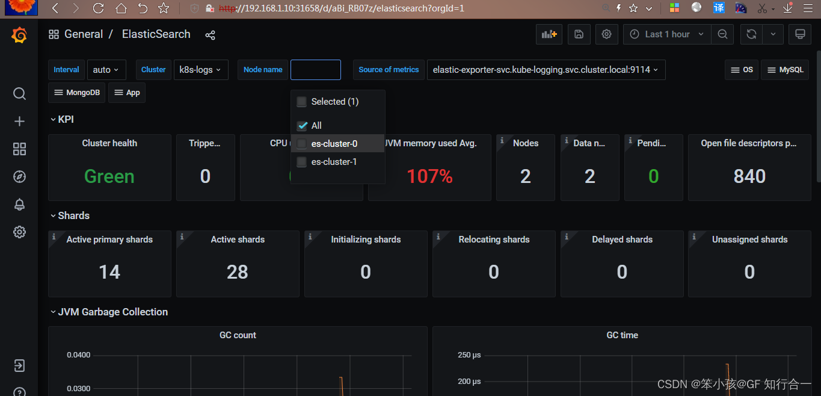The image size is (821, 396).
Task: Click the browser home icon
Action: tap(121, 8)
